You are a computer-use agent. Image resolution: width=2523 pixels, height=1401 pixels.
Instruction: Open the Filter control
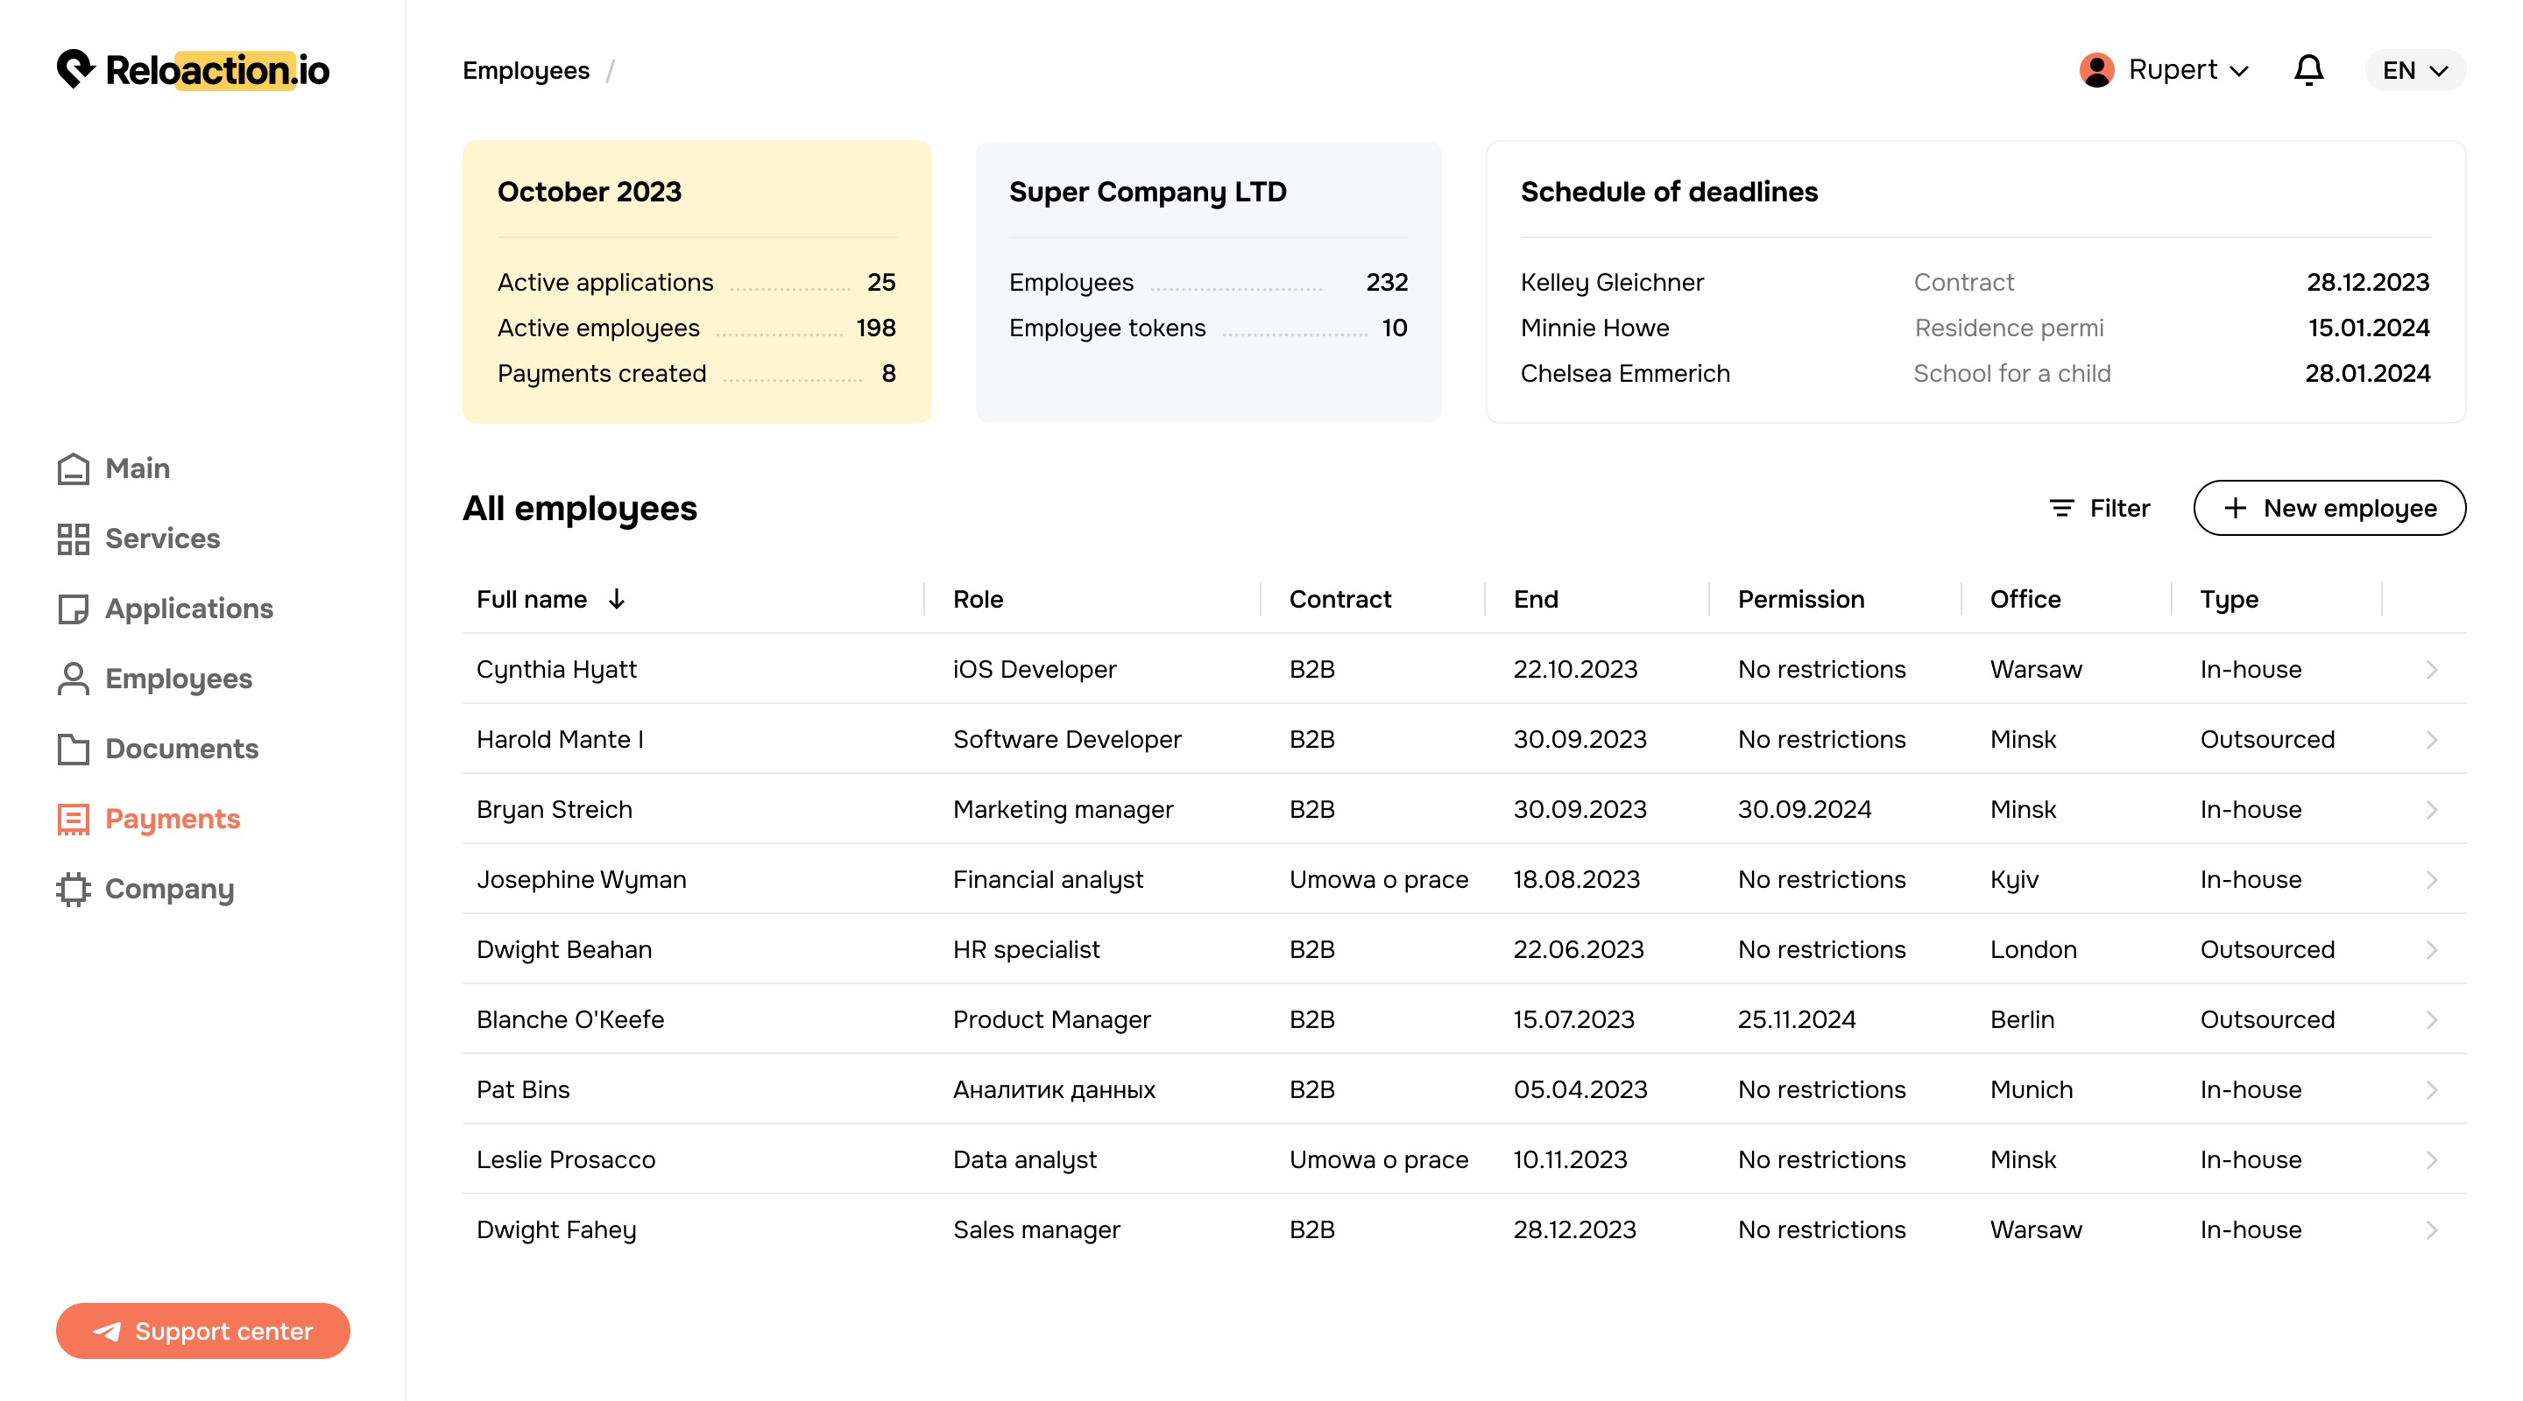tap(2099, 508)
